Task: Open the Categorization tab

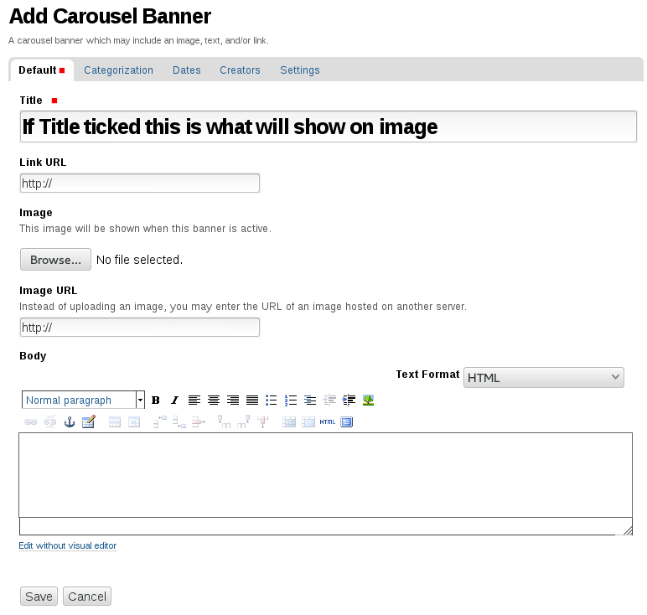Action: tap(118, 70)
